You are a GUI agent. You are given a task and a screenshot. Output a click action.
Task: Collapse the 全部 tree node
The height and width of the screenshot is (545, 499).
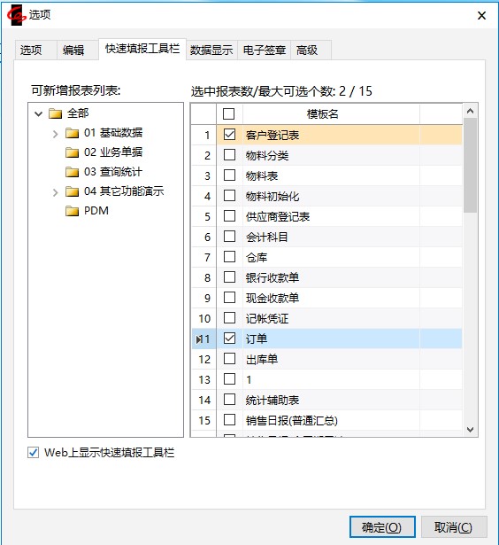coord(39,113)
